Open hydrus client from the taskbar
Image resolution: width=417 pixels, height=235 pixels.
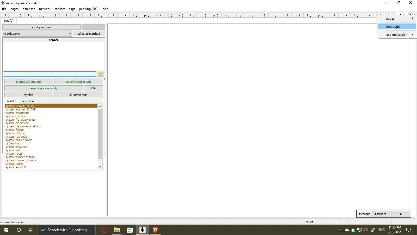[142, 230]
